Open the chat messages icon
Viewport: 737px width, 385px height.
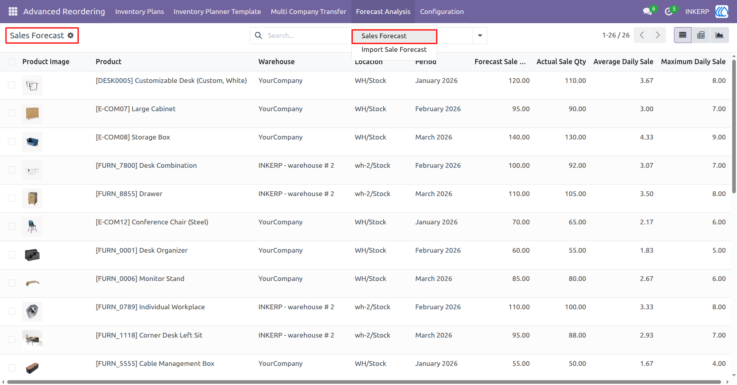coord(647,12)
